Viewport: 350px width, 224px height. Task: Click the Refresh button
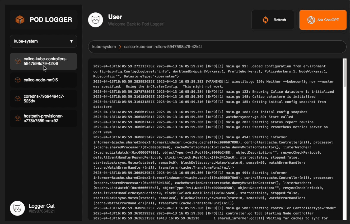[x=273, y=20]
